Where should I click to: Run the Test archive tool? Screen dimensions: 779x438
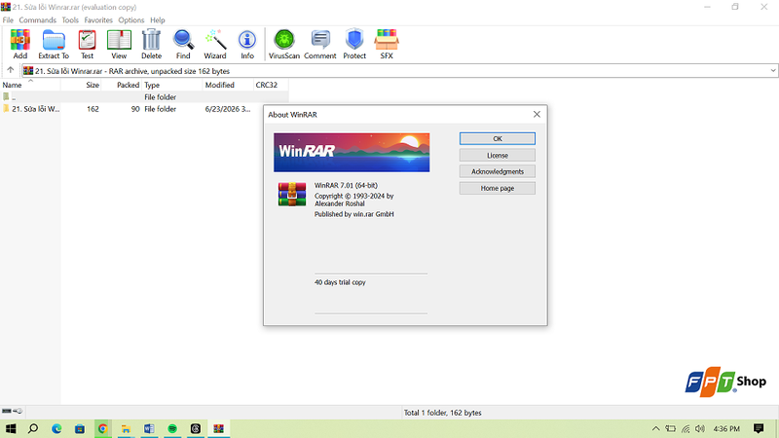click(x=87, y=44)
